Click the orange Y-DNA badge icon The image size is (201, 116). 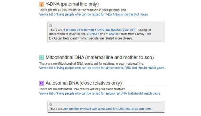41,4
